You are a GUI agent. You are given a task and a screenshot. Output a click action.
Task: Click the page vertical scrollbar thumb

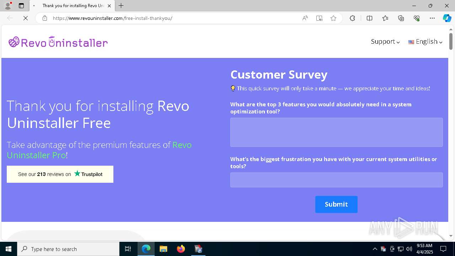coord(451,41)
